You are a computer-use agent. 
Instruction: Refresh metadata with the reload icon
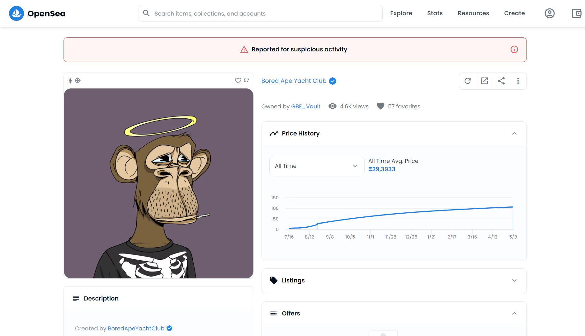point(468,81)
